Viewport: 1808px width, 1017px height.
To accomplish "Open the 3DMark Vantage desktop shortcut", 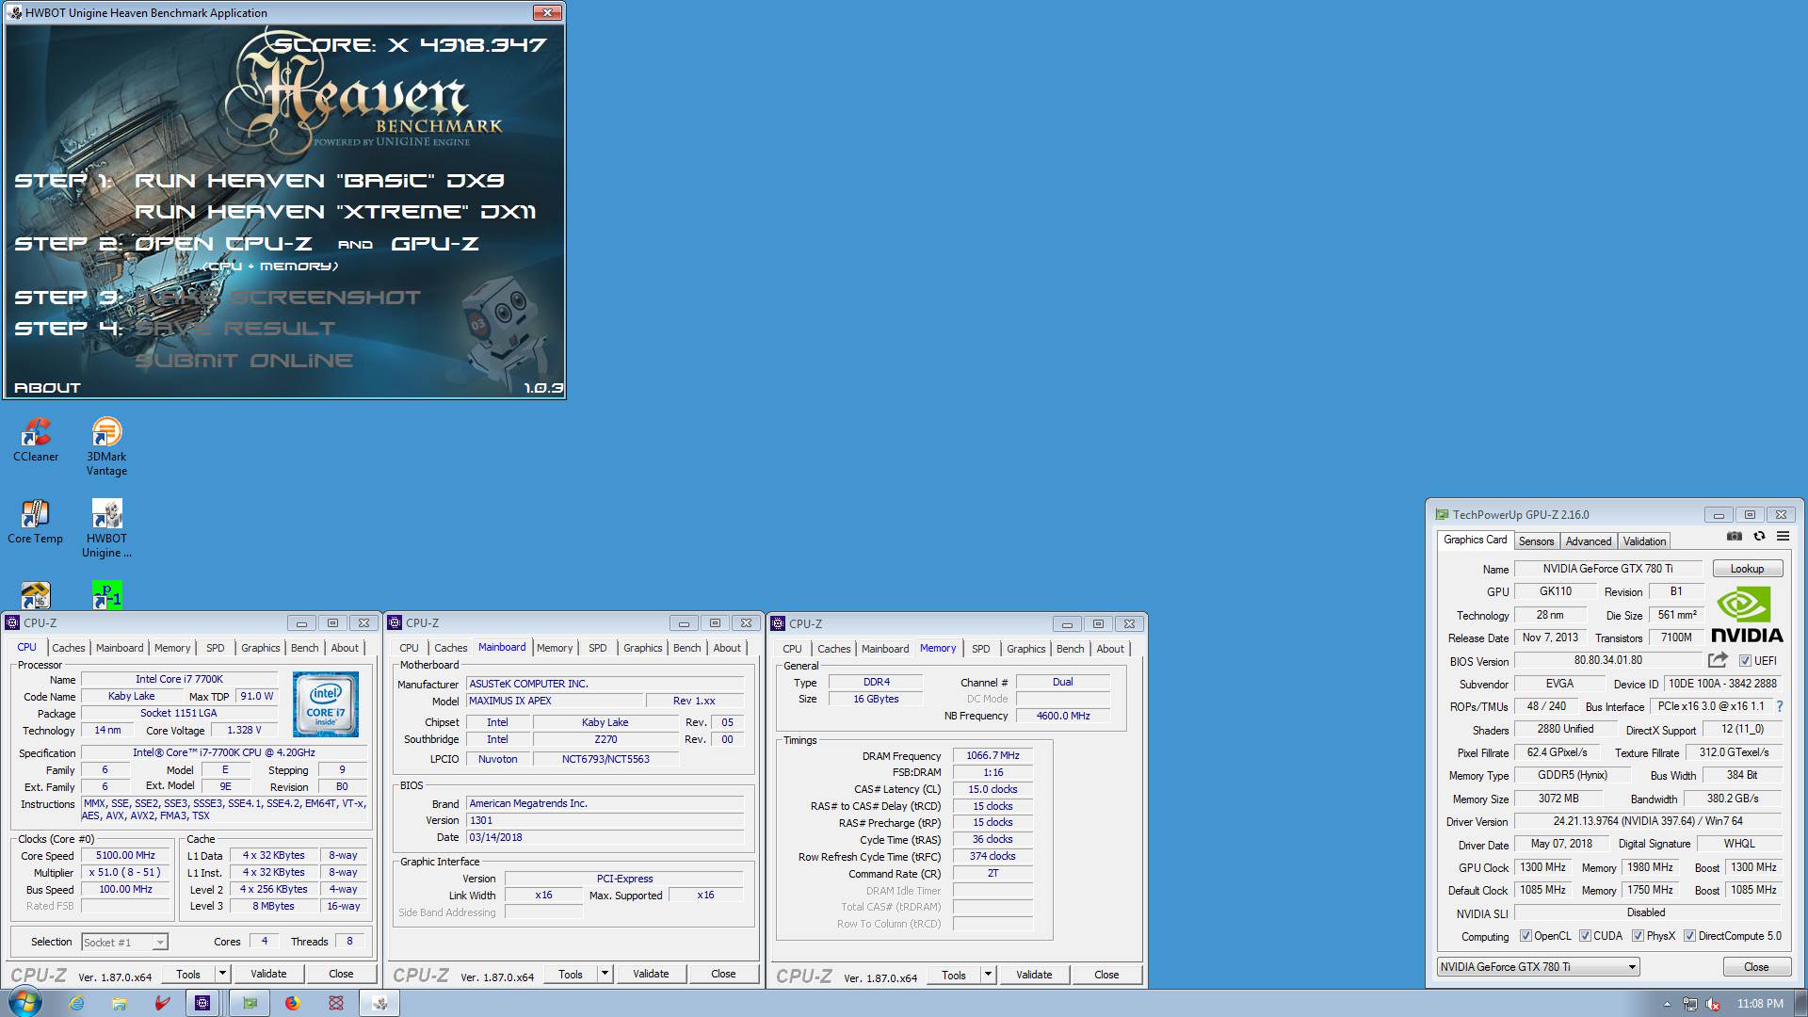I will point(106,446).
